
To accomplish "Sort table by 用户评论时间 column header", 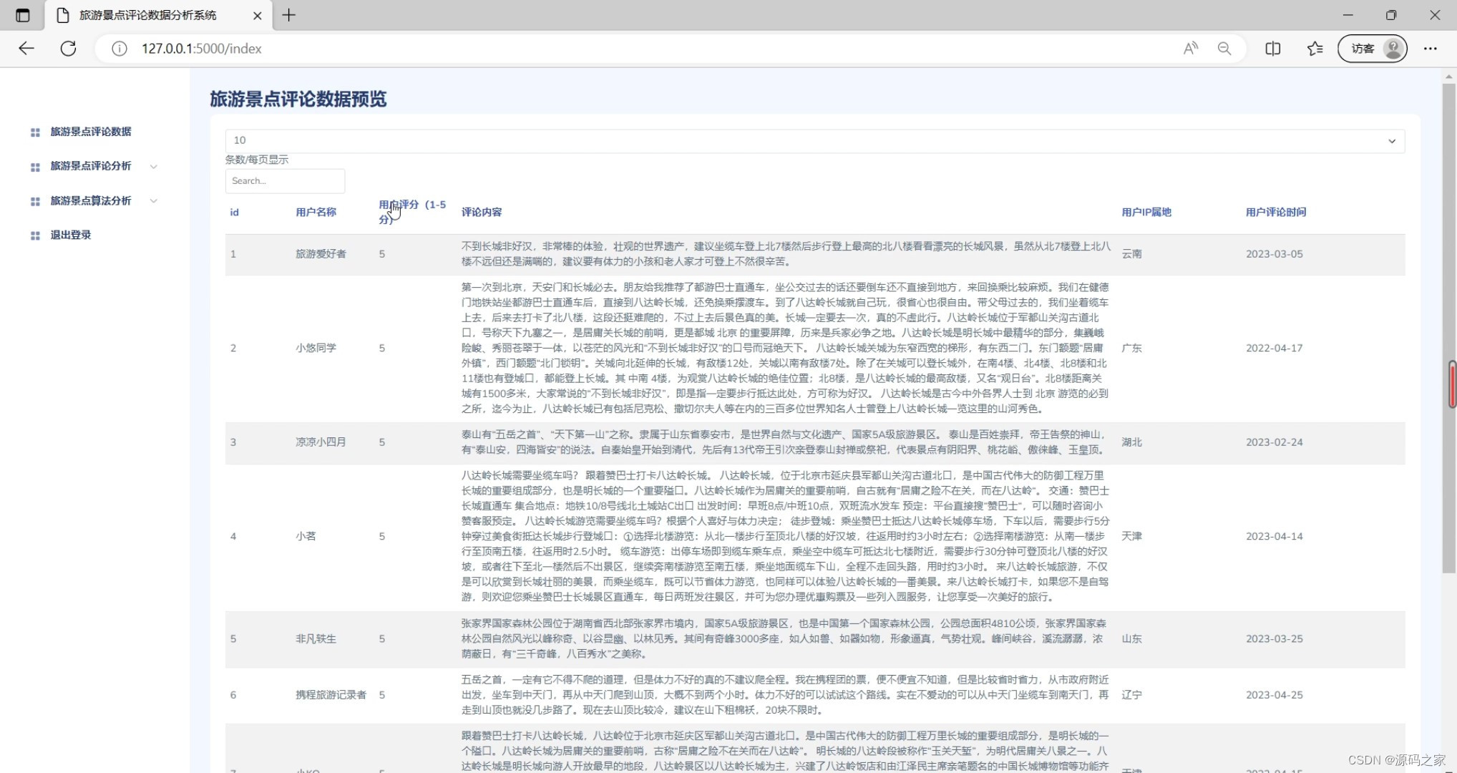I will click(x=1275, y=212).
